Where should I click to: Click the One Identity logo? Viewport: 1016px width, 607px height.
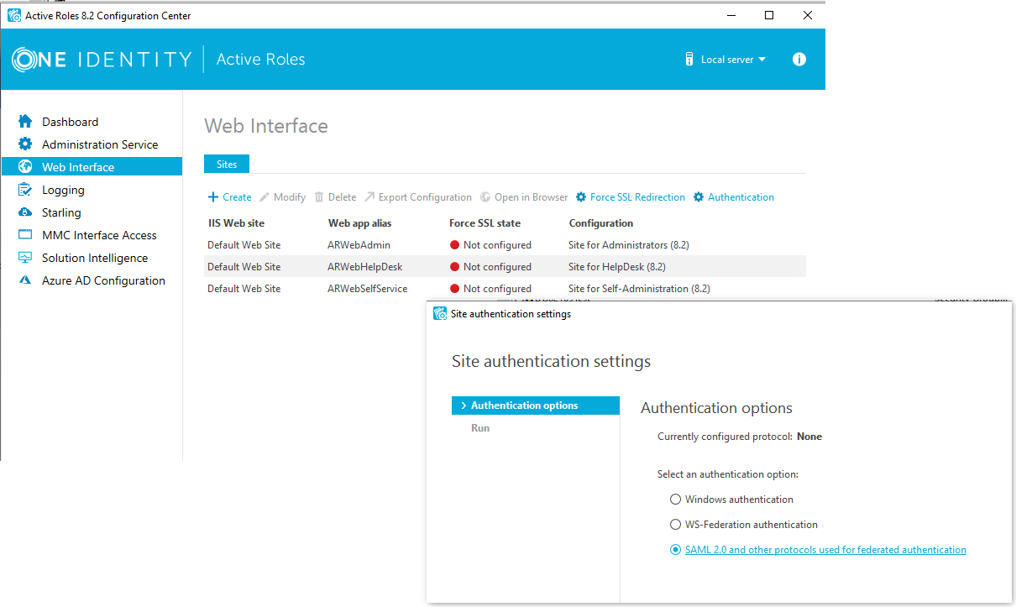coord(102,59)
